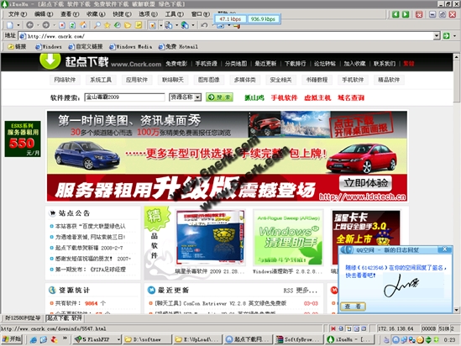
Task: Open the 收藏(A) menu
Action: [x=96, y=14]
